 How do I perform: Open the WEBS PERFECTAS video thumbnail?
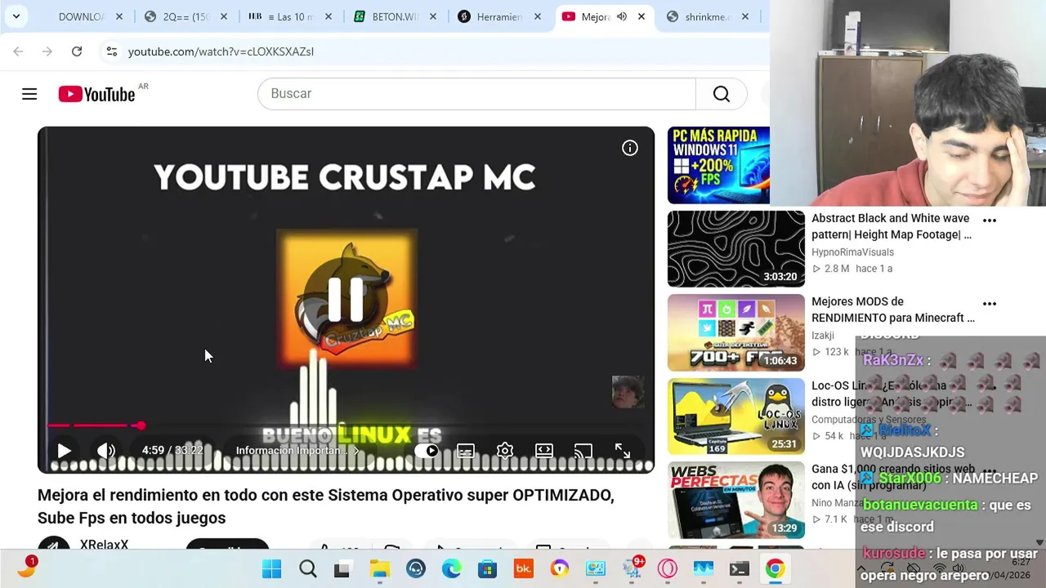(736, 499)
